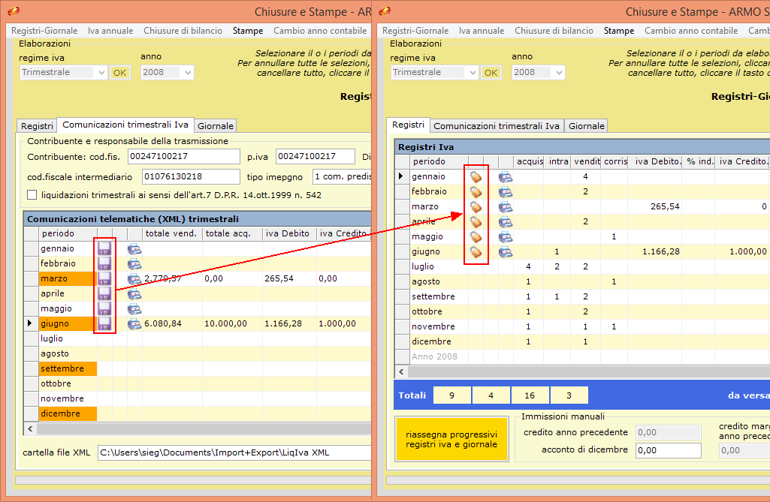Click the save disk icon for giugno row
The image size is (770, 502).
pyautogui.click(x=104, y=323)
